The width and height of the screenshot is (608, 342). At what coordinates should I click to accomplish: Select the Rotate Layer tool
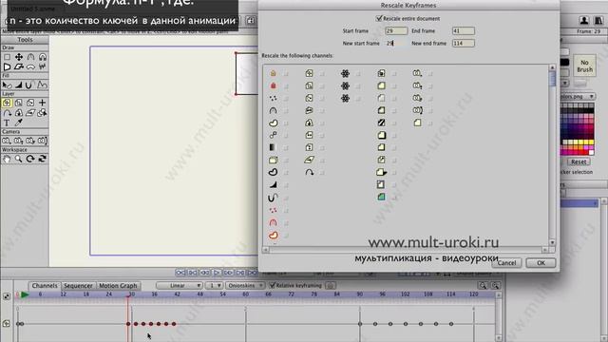point(30,103)
